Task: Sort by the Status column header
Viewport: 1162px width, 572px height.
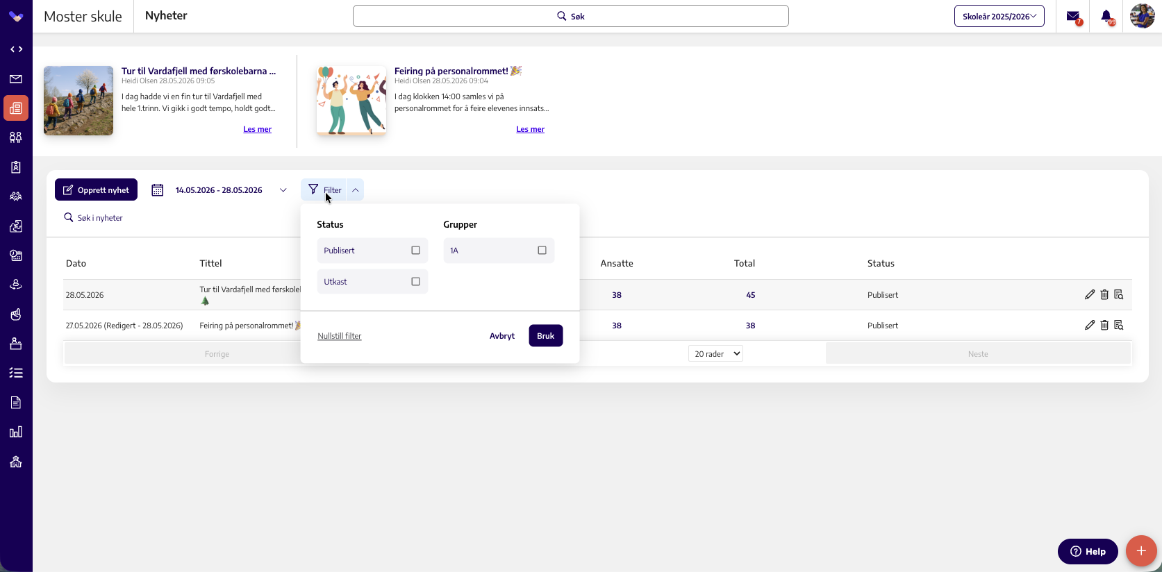Action: [x=881, y=263]
